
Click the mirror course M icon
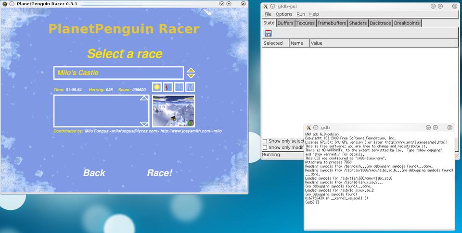[190, 87]
